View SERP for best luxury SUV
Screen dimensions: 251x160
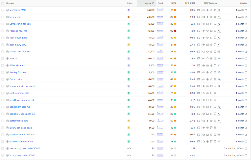[198, 45]
